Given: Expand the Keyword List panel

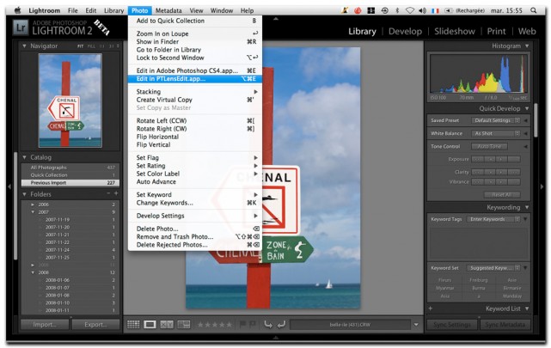Looking at the screenshot, I should 527,308.
